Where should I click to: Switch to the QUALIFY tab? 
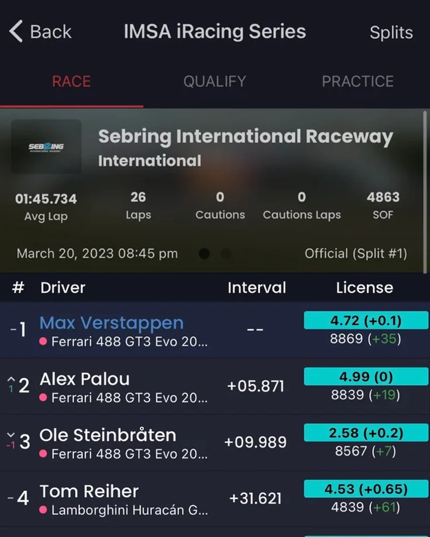(215, 81)
